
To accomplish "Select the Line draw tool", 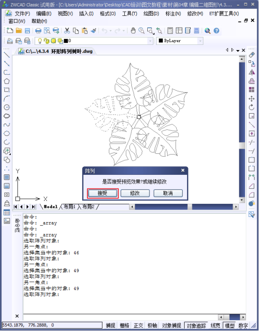I will click(x=7, y=55).
